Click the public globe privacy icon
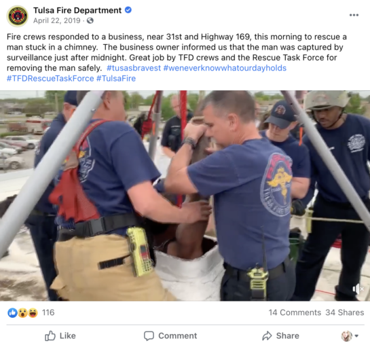The image size is (370, 345). [90, 21]
